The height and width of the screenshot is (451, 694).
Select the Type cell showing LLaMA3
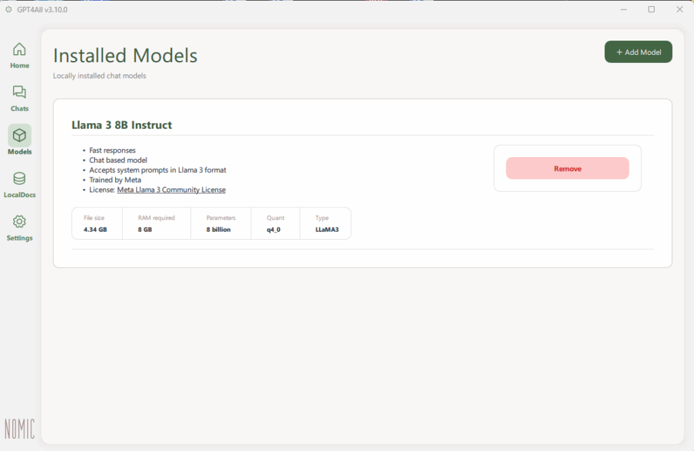(325, 229)
